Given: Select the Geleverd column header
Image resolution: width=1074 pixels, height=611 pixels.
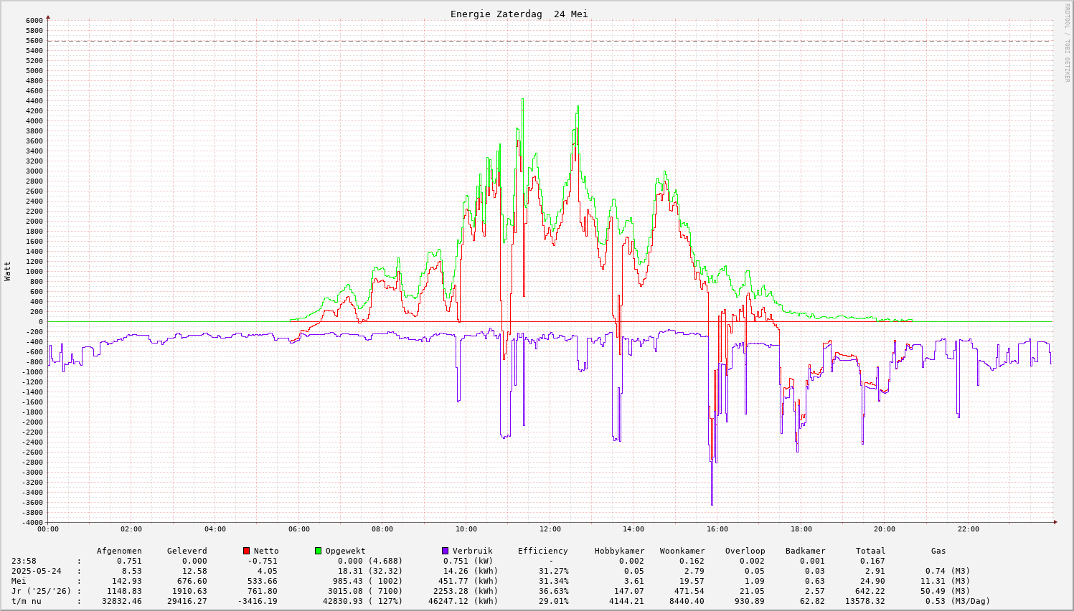Looking at the screenshot, I should (x=187, y=551).
